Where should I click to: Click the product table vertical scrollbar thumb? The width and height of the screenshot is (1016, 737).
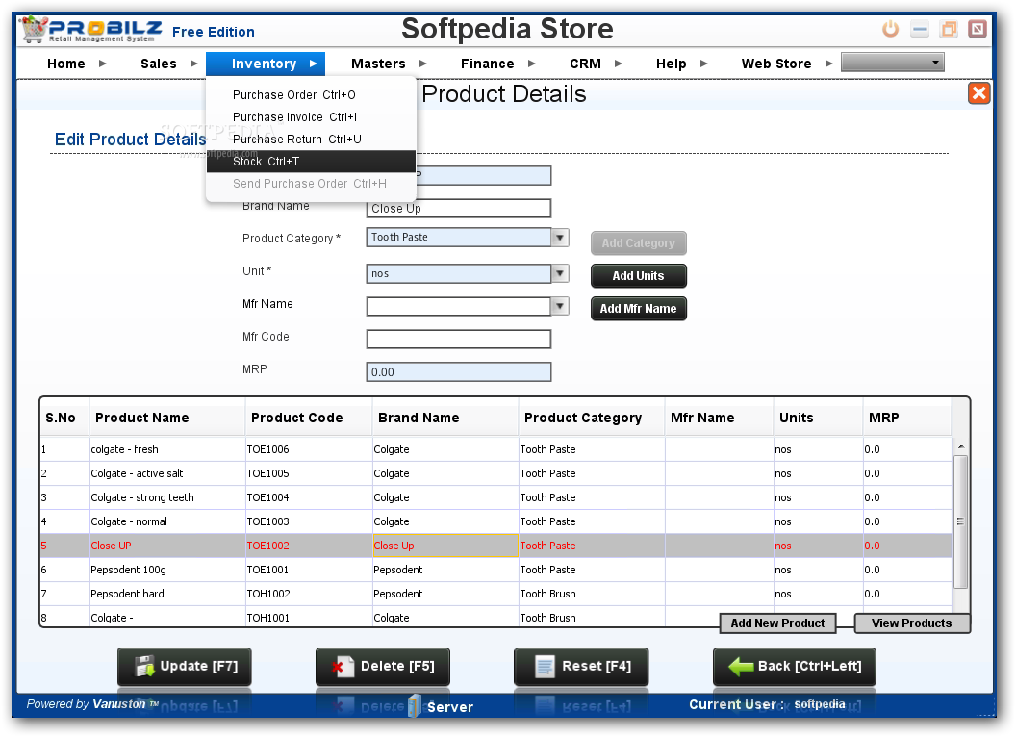point(961,521)
